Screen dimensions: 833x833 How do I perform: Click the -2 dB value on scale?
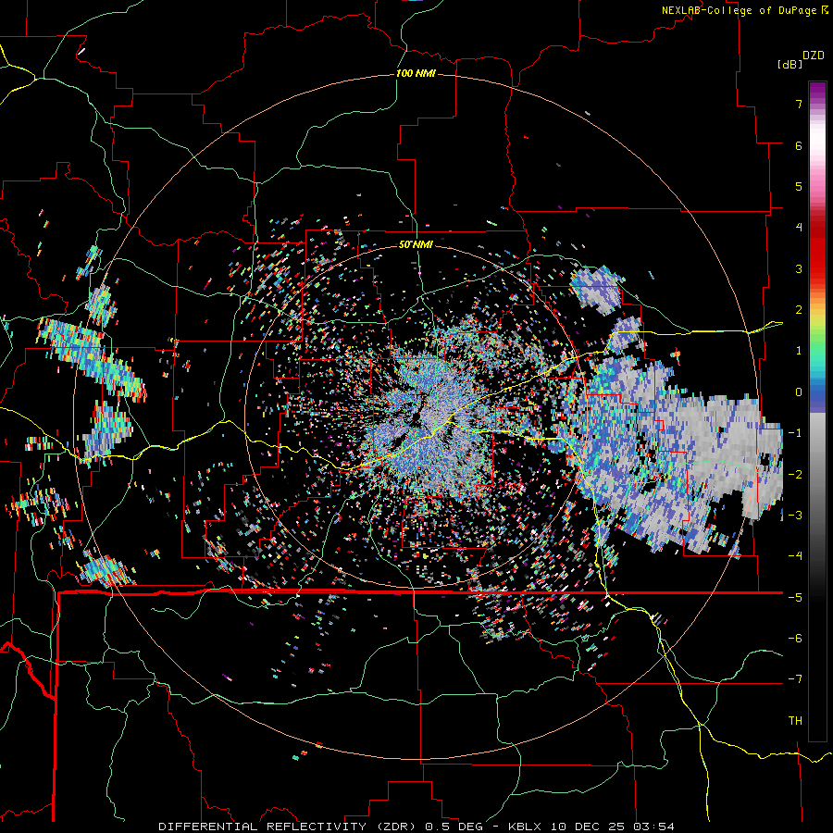point(795,475)
